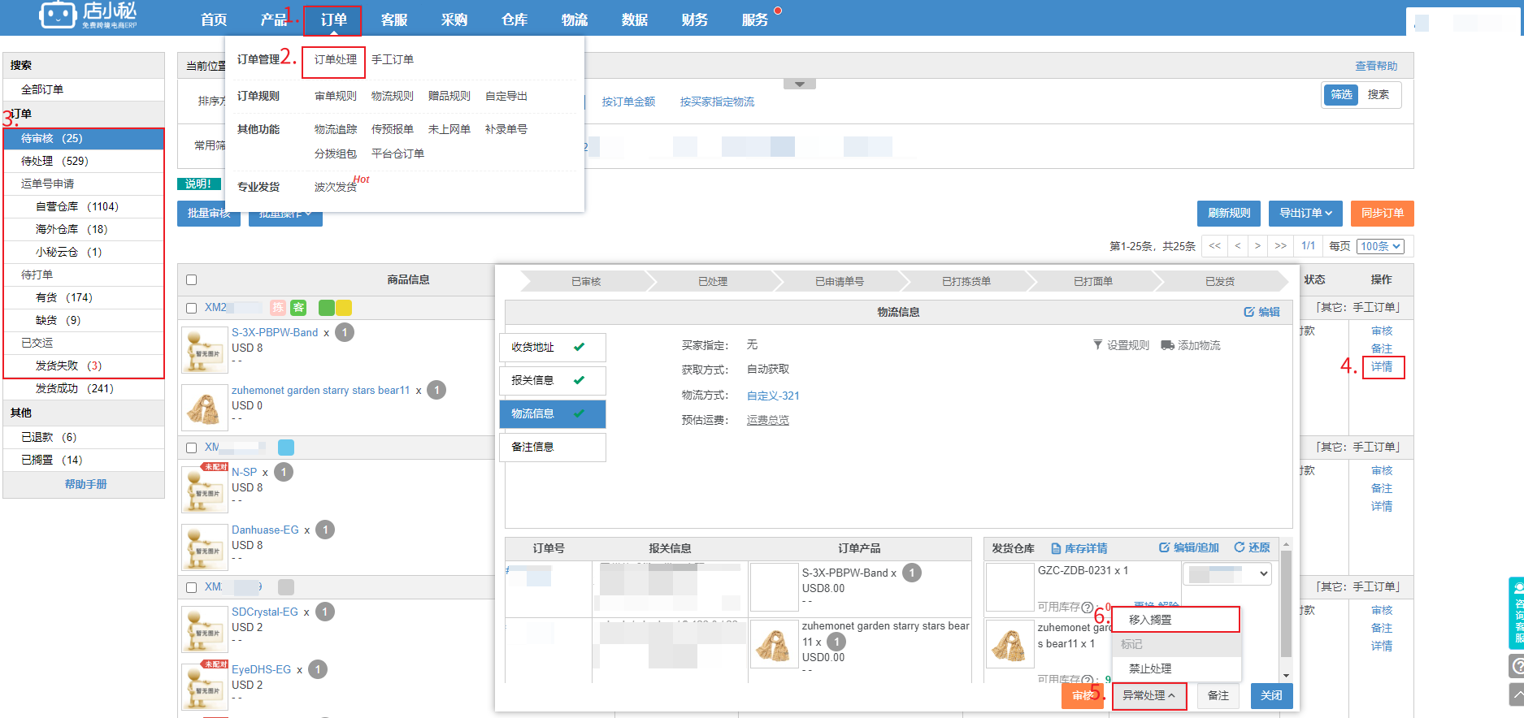This screenshot has height=718, width=1524.
Task: Click the 自定义-321 logistics link
Action: click(x=773, y=396)
